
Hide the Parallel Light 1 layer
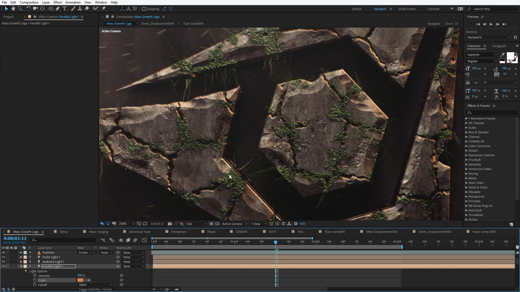click(x=4, y=266)
